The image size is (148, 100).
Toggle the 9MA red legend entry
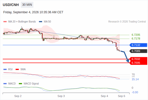(x=21, y=69)
